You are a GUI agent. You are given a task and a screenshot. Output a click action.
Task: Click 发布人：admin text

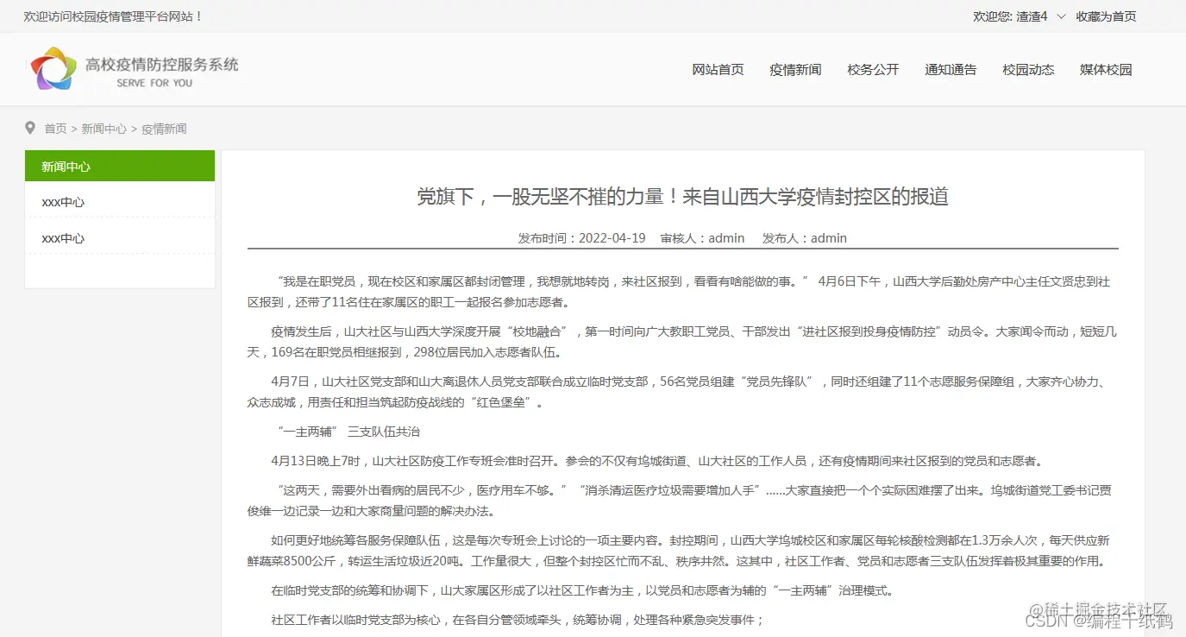click(x=805, y=238)
